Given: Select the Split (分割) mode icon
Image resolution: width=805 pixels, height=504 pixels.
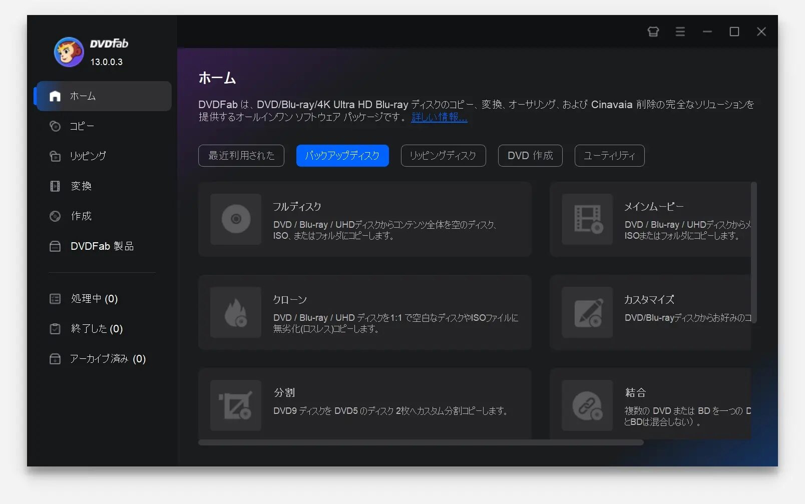Looking at the screenshot, I should tap(236, 405).
